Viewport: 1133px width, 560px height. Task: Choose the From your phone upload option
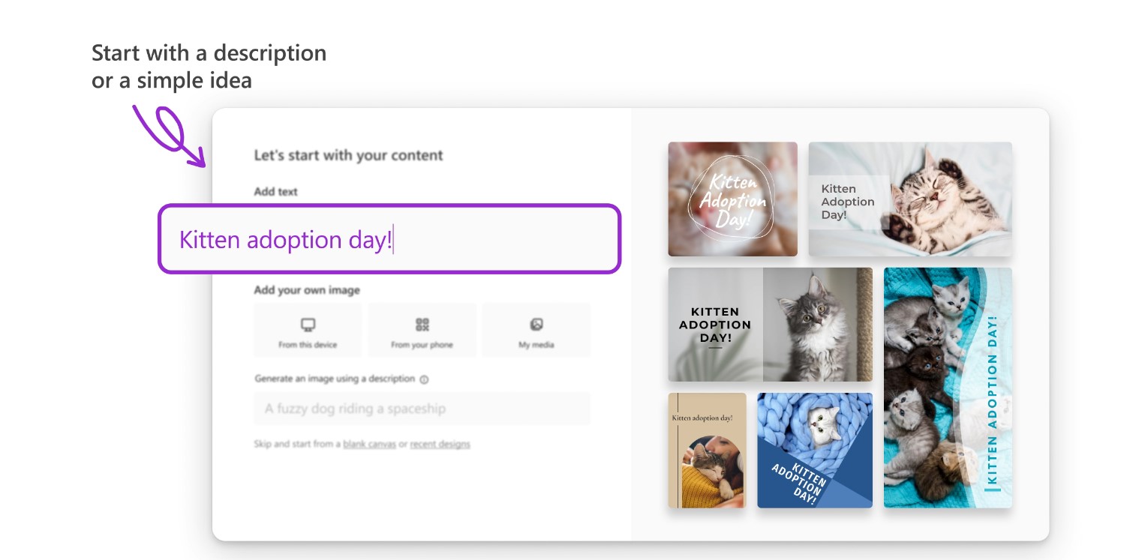click(x=422, y=330)
